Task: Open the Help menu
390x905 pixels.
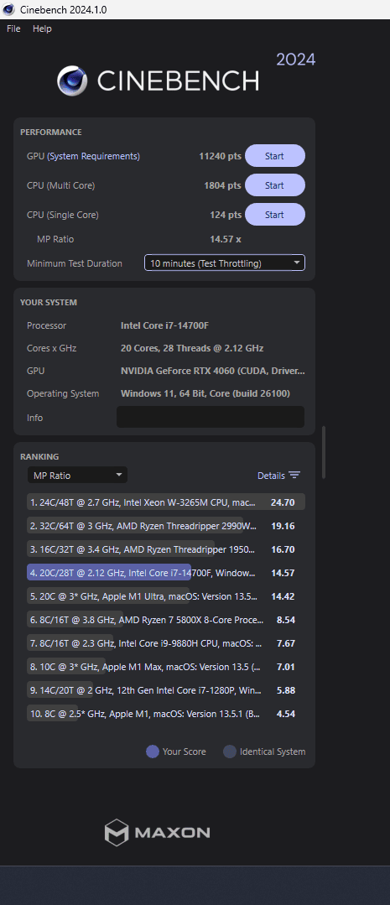Action: click(42, 29)
